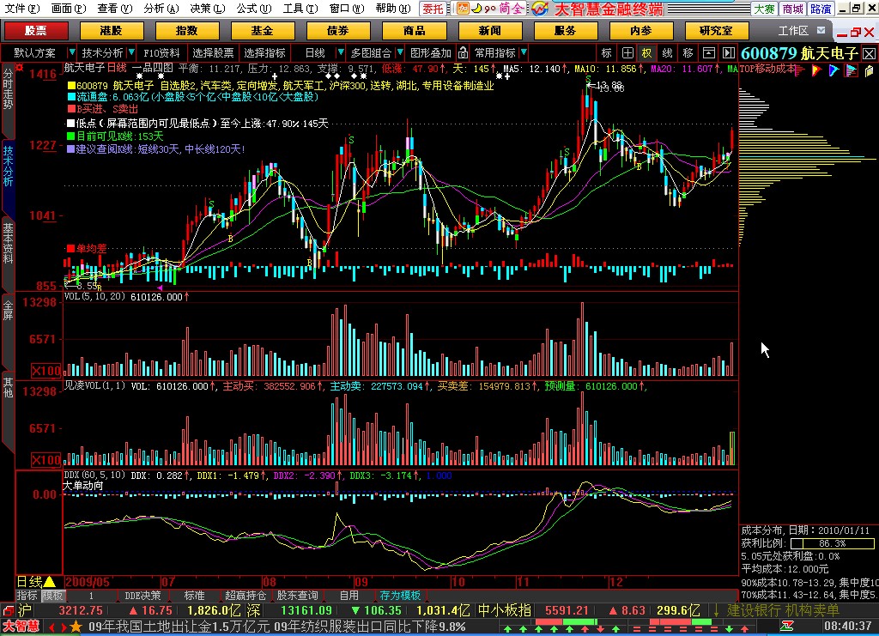Expand the 工作区 dropdown
Screen dimensions: 879x636
click(821, 31)
